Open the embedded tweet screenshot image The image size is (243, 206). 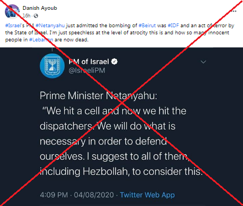(x=121, y=126)
